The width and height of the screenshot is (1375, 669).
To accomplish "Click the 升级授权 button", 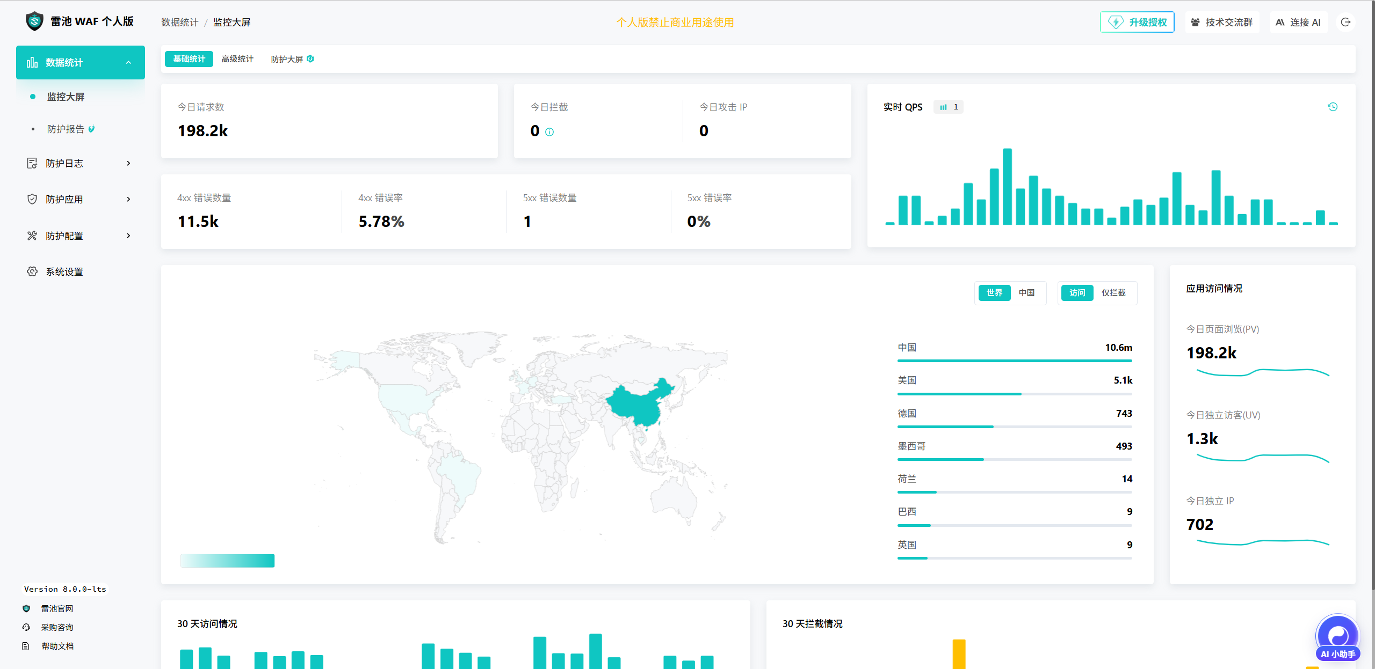I will point(1137,22).
